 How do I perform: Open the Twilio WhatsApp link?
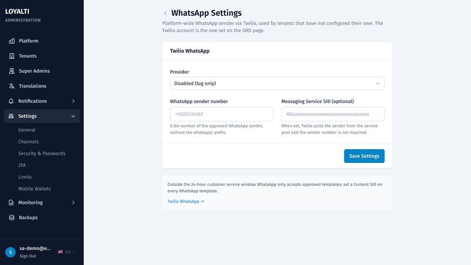click(185, 201)
